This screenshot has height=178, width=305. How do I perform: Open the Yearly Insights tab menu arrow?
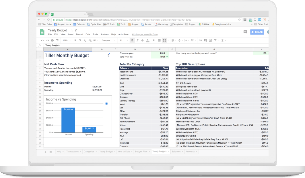click(168, 152)
